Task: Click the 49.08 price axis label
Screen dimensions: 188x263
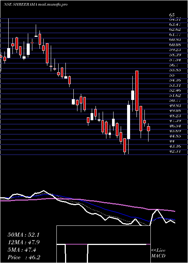Action: (175, 110)
